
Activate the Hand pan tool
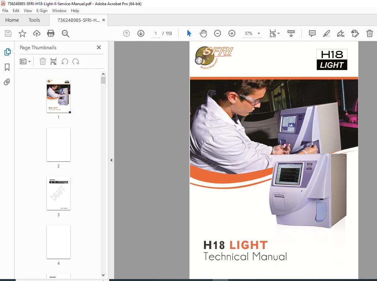(x=203, y=33)
